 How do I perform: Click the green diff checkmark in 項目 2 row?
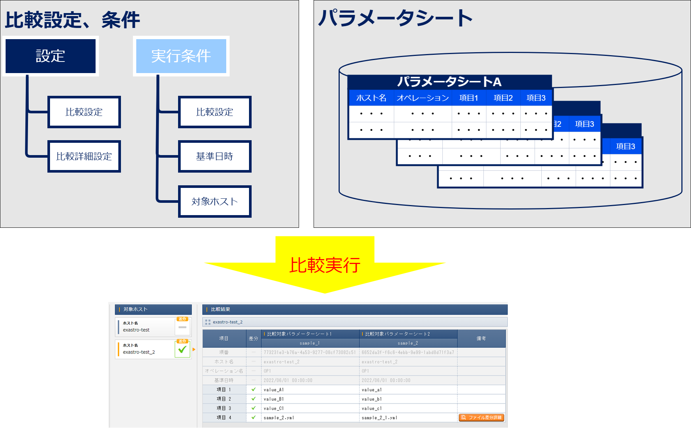click(253, 399)
